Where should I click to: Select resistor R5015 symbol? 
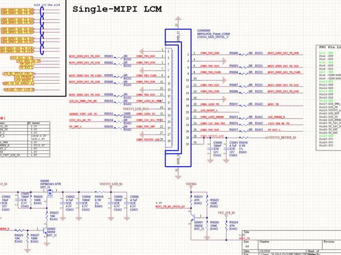coord(243,125)
